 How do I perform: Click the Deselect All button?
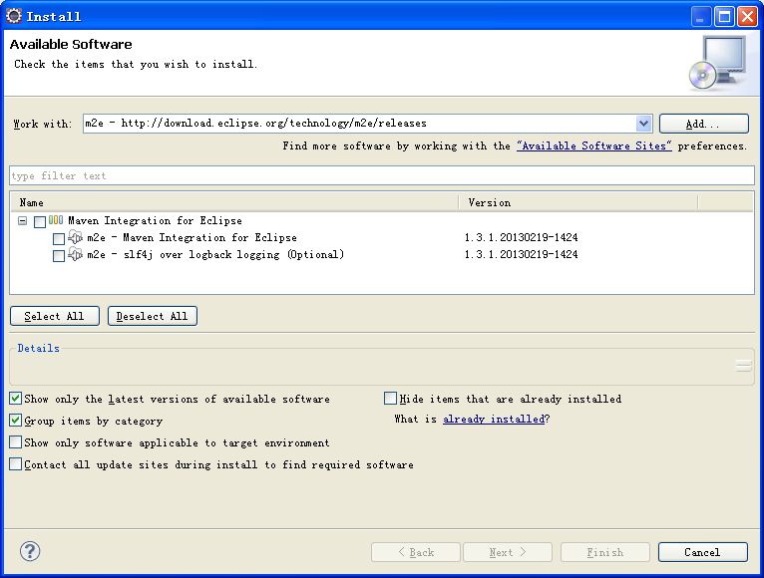[x=152, y=316]
